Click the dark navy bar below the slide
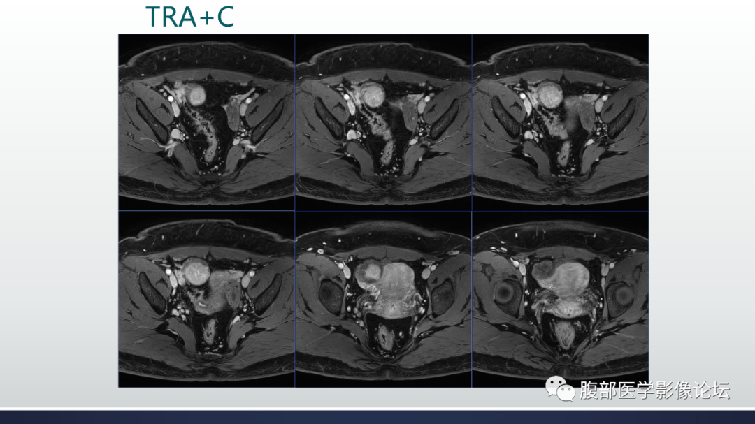Viewport: 755px width, 424px height. (377, 417)
